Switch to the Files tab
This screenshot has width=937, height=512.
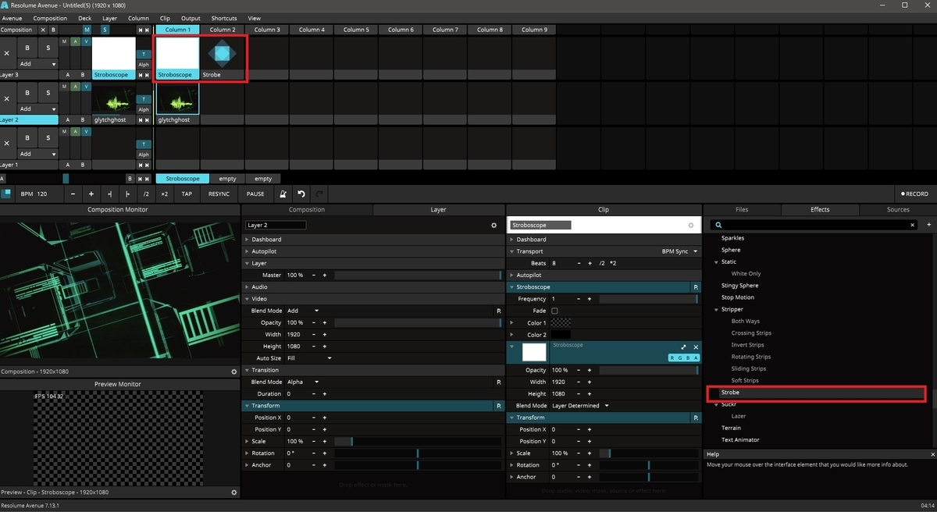tap(742, 209)
